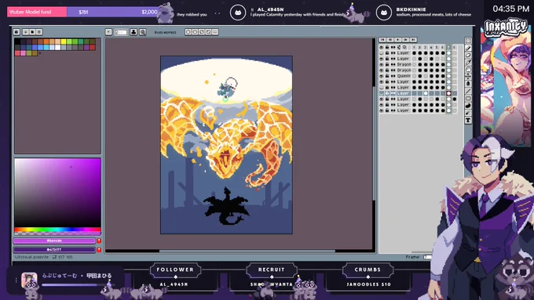This screenshot has width=534, height=300.
Task: Step to the previous frame
Action: tap(390, 40)
